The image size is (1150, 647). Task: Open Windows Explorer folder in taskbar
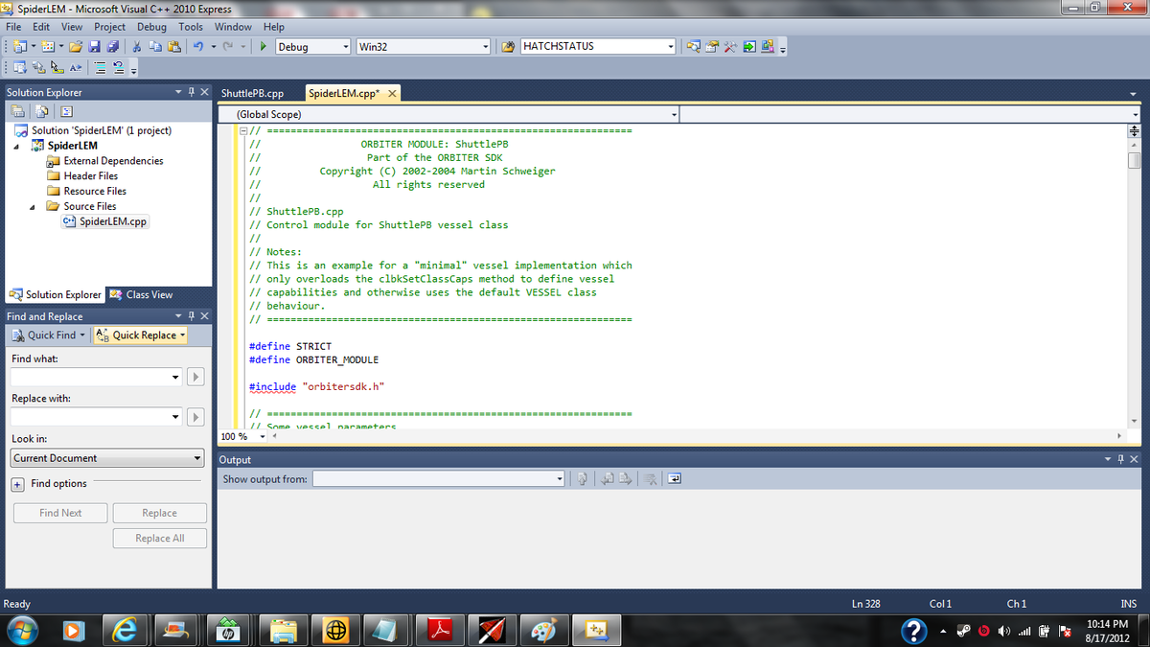pos(284,630)
